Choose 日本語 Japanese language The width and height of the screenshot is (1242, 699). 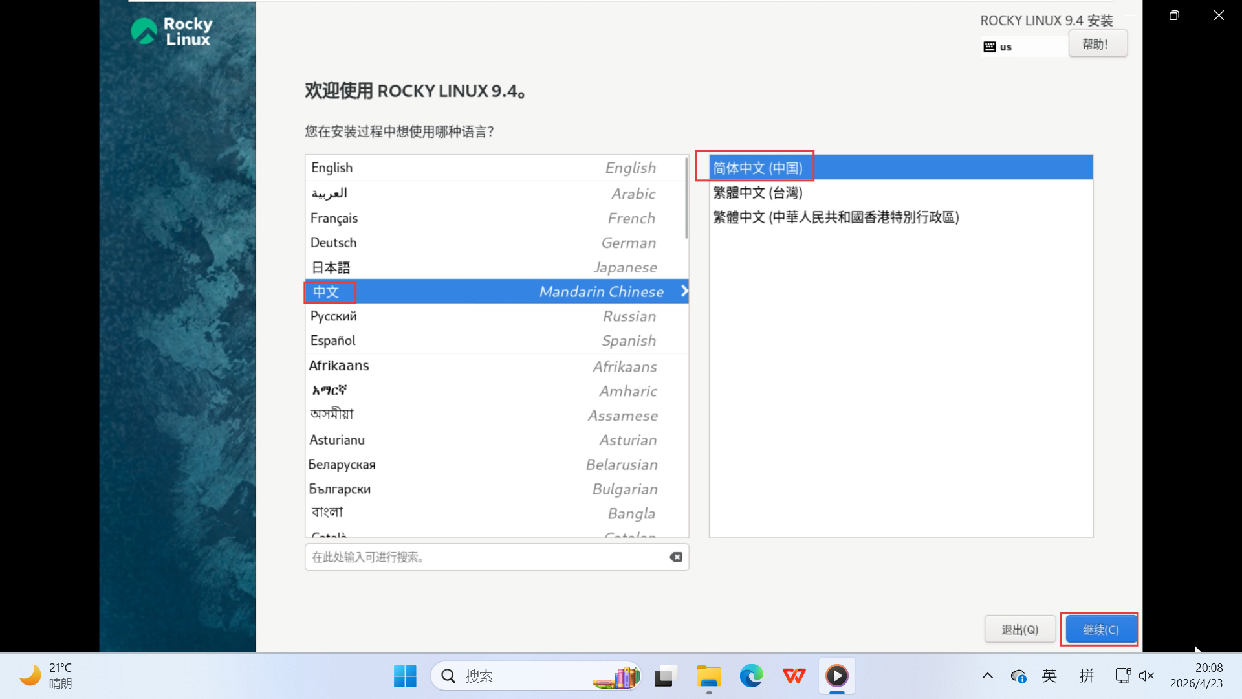[331, 267]
